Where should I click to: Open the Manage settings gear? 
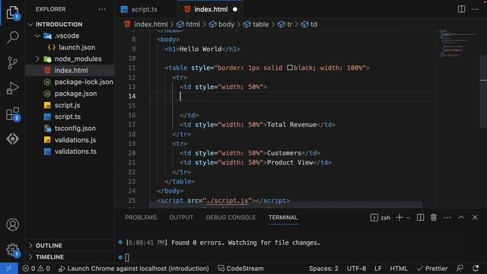pos(12,250)
